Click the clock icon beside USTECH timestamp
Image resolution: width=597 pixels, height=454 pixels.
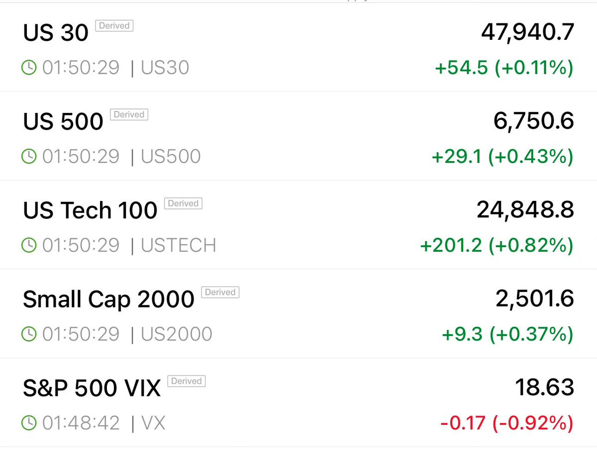click(x=29, y=245)
